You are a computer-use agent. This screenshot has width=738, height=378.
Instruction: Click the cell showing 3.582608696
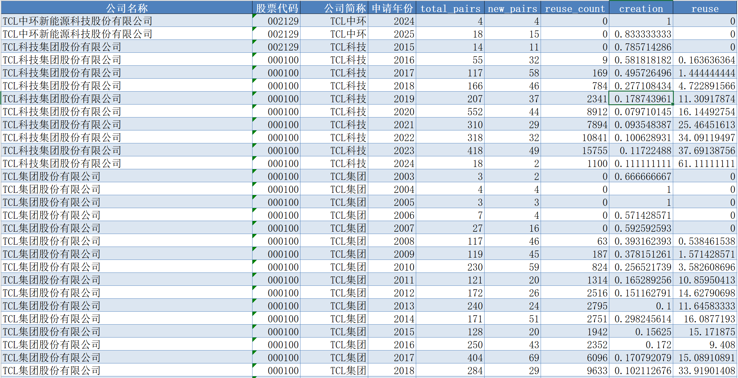click(x=705, y=267)
